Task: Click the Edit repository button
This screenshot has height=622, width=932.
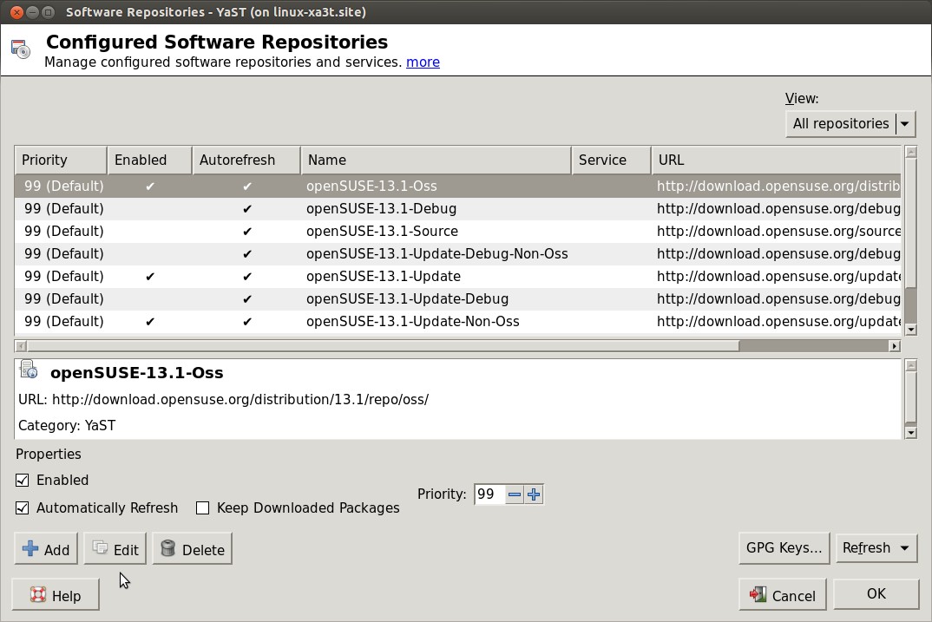Action: (115, 549)
